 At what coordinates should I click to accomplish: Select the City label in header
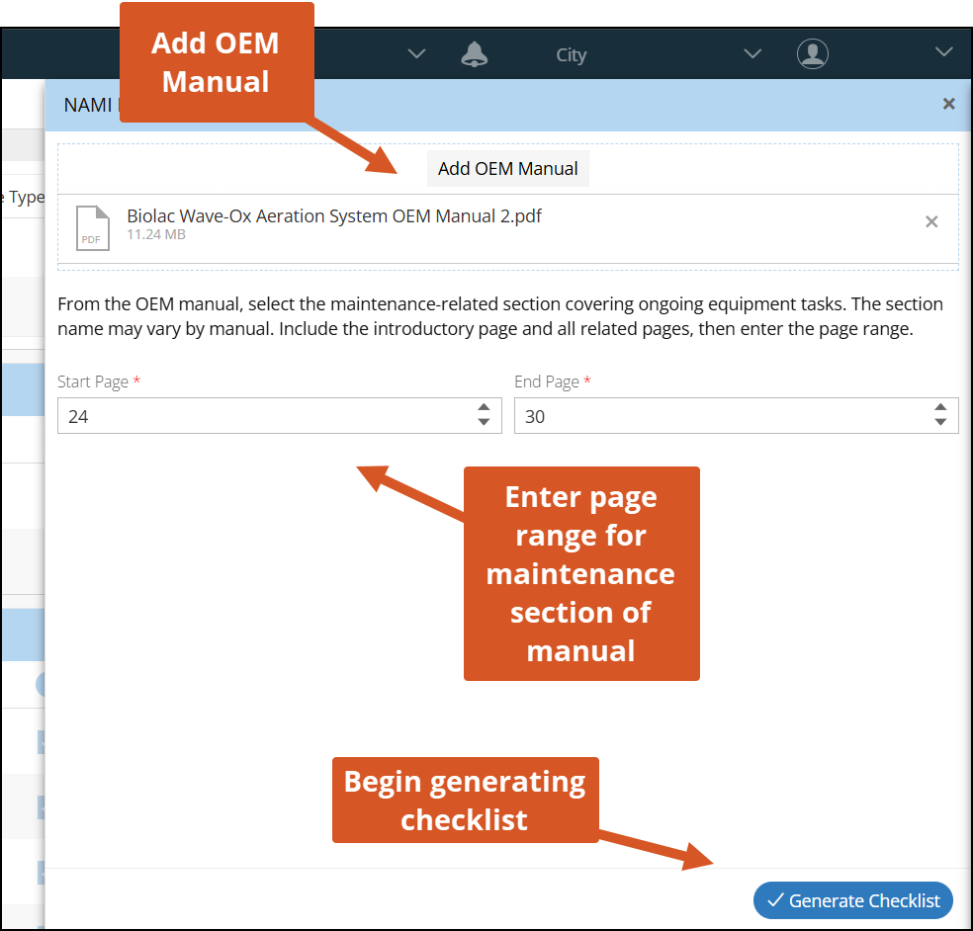571,55
